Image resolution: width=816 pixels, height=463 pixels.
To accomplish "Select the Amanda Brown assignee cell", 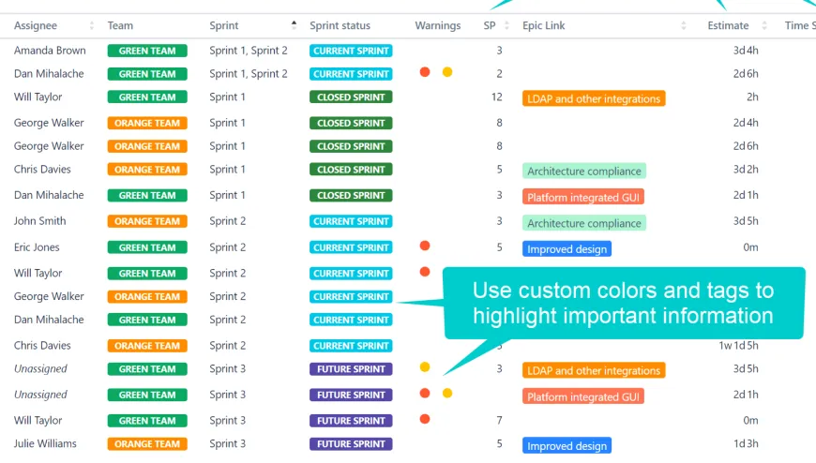I will tap(50, 51).
